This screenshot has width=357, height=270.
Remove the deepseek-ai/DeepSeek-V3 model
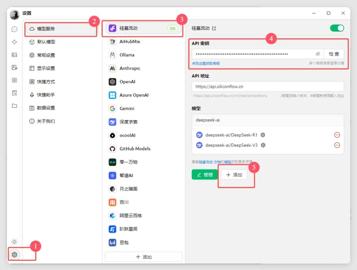pyautogui.click(x=337, y=145)
